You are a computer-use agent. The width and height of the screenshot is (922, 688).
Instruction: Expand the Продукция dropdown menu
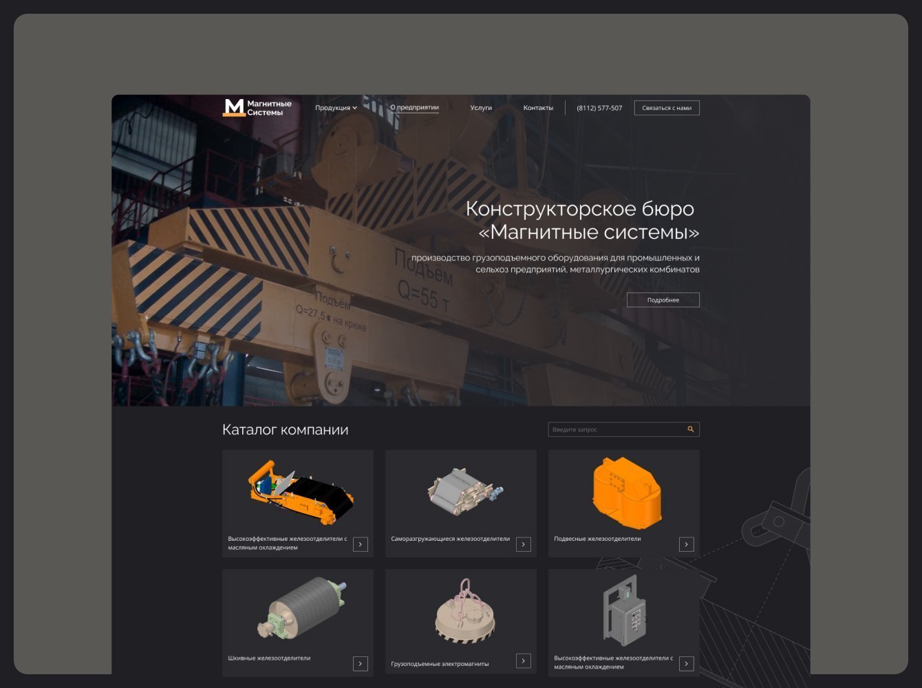[336, 108]
